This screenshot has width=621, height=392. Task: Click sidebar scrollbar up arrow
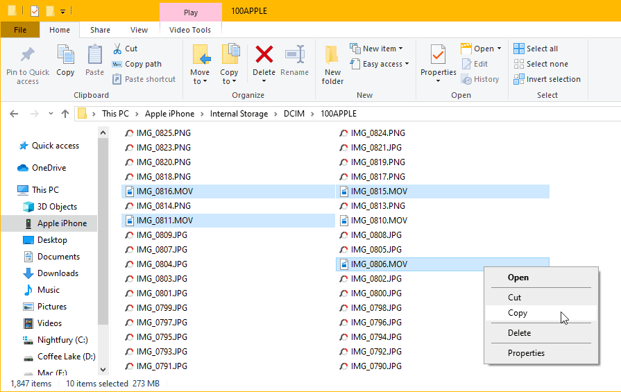pos(103,133)
